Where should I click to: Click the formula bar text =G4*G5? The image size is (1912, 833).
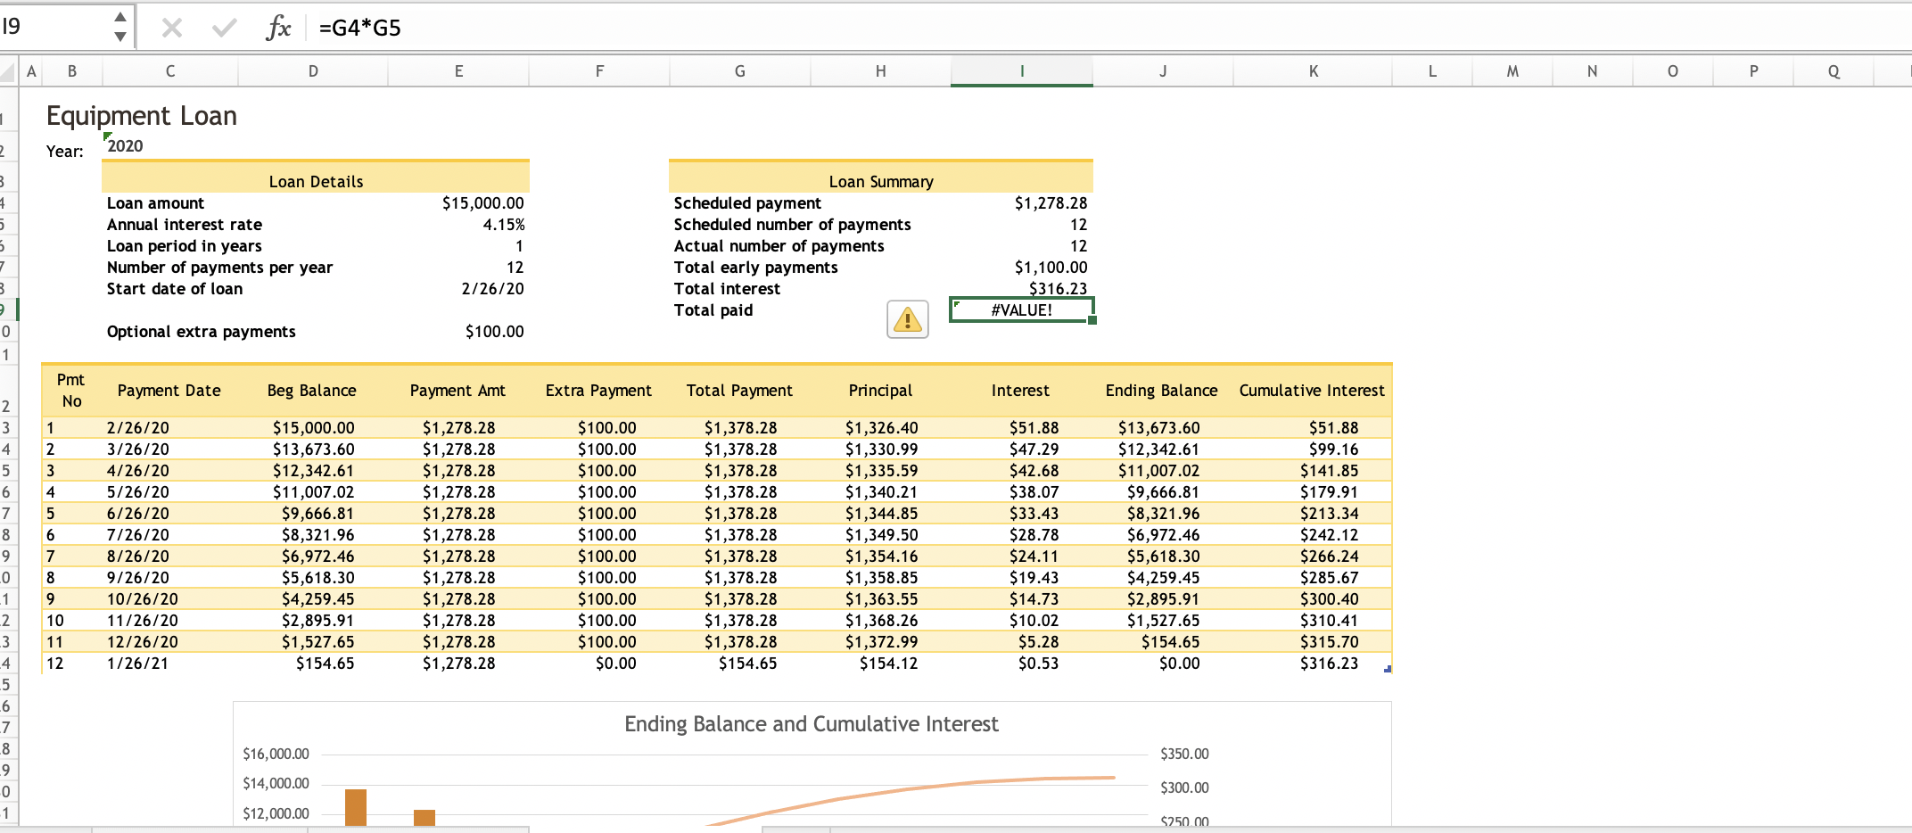pos(360,29)
